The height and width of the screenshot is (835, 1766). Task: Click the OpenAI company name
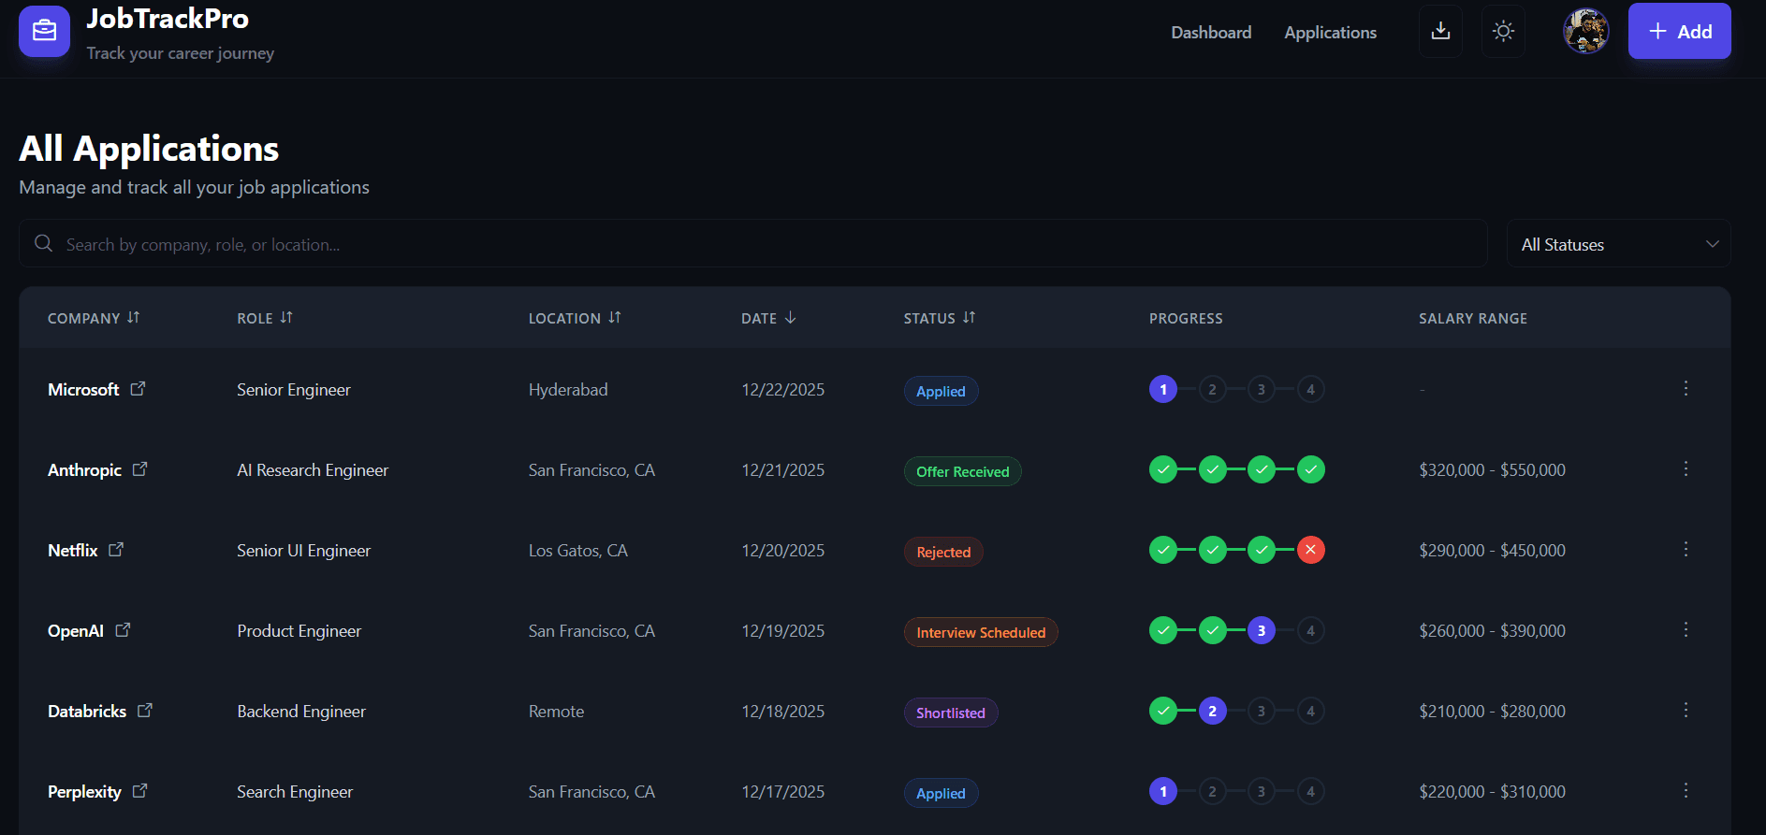pos(76,630)
